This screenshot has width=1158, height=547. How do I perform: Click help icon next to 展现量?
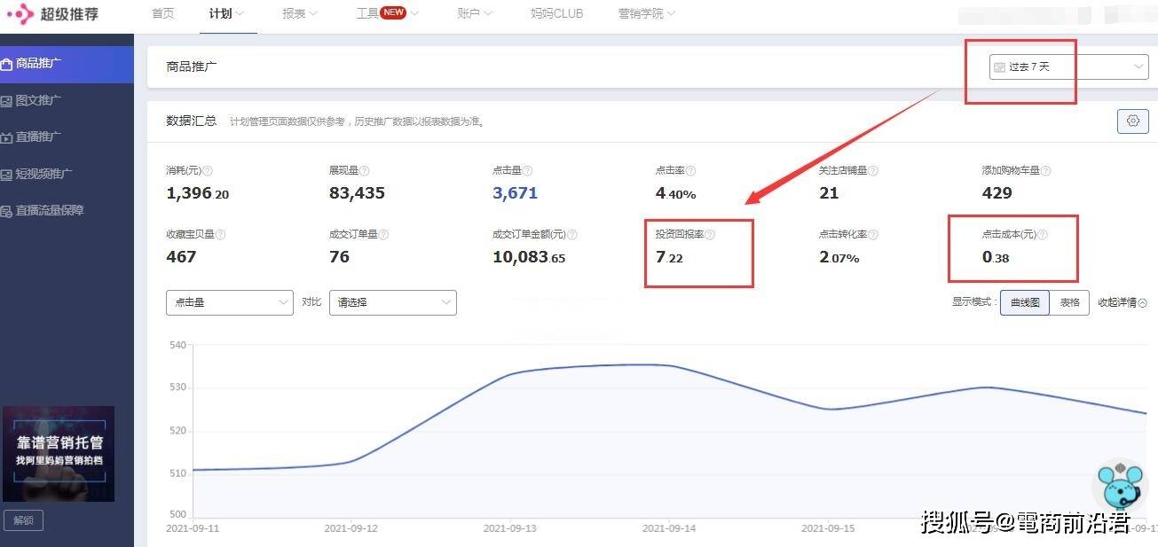tap(364, 171)
